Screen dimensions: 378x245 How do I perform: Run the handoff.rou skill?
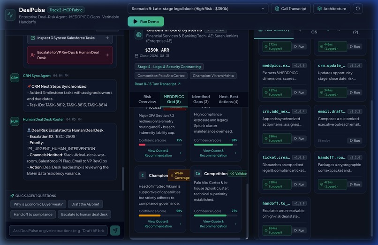(x=355, y=184)
